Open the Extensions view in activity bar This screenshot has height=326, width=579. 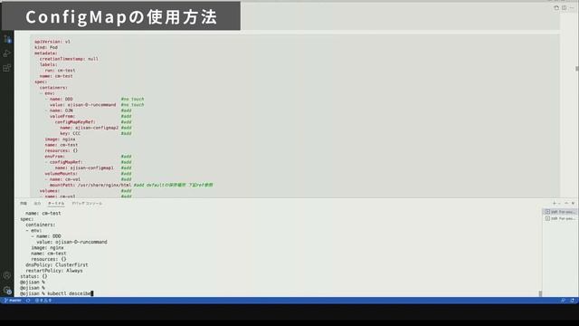[7, 68]
